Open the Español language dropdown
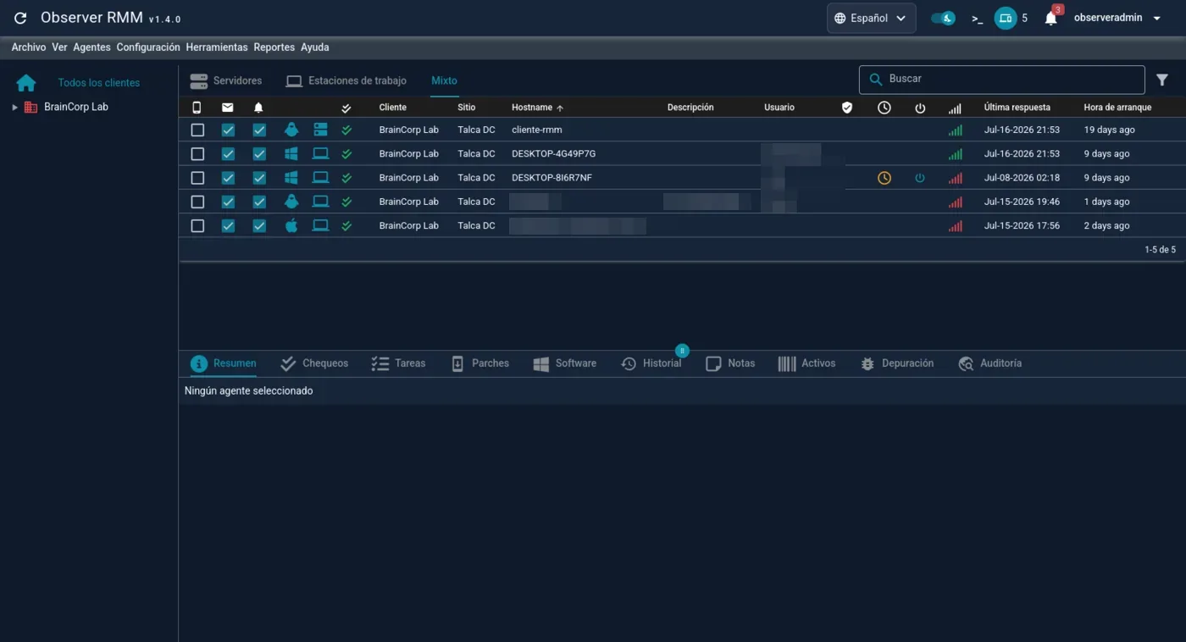The height and width of the screenshot is (642, 1186). tap(871, 18)
